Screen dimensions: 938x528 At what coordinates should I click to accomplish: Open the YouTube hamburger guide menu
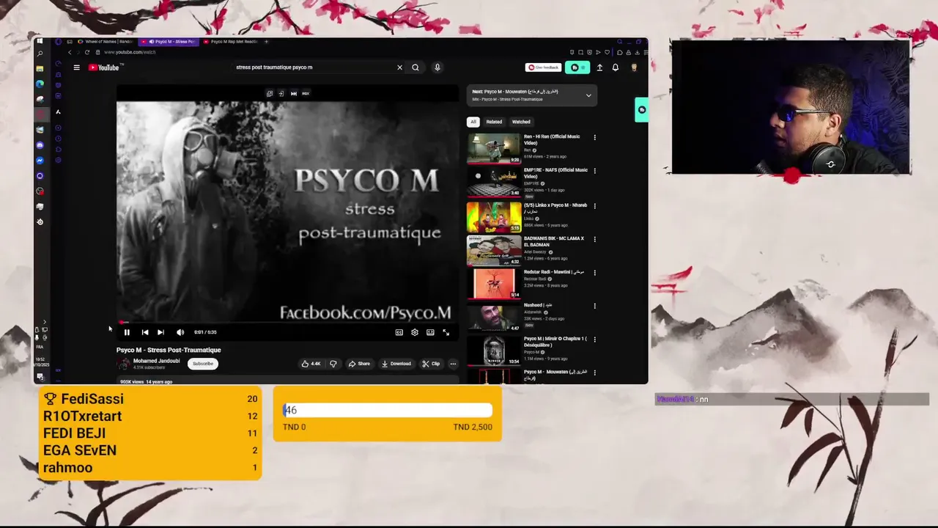tap(76, 67)
